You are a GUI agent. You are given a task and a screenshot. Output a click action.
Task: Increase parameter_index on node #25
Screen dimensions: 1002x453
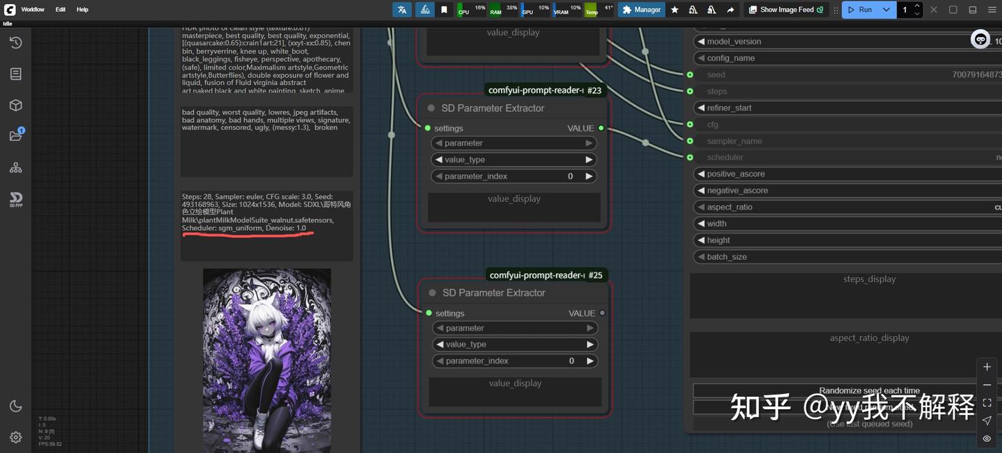[590, 361]
